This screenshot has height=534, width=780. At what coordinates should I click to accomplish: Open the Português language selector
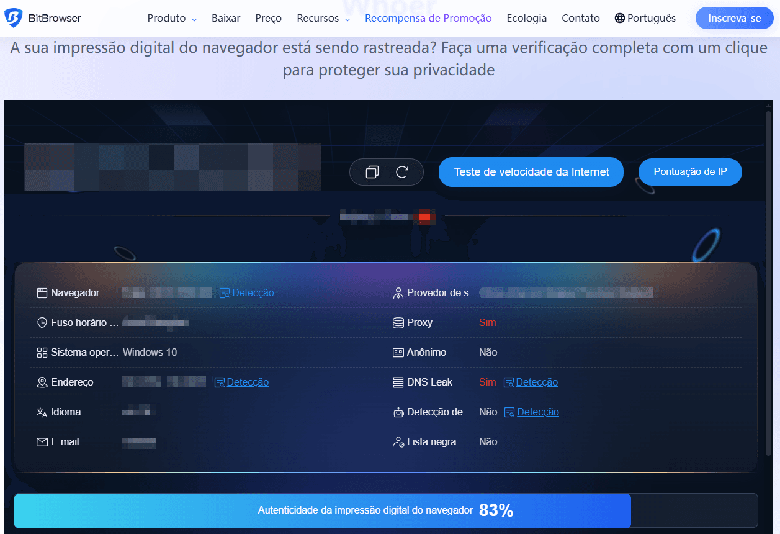(645, 18)
